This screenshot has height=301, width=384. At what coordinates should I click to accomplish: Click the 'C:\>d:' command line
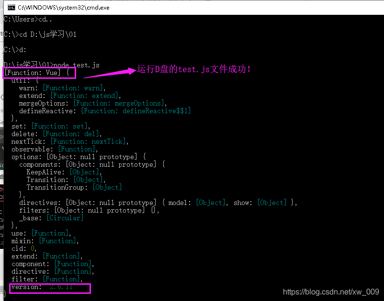(15, 50)
